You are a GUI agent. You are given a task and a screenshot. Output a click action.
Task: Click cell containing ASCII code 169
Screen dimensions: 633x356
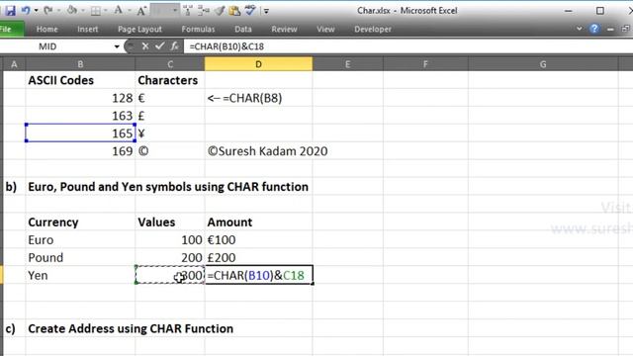(x=80, y=151)
